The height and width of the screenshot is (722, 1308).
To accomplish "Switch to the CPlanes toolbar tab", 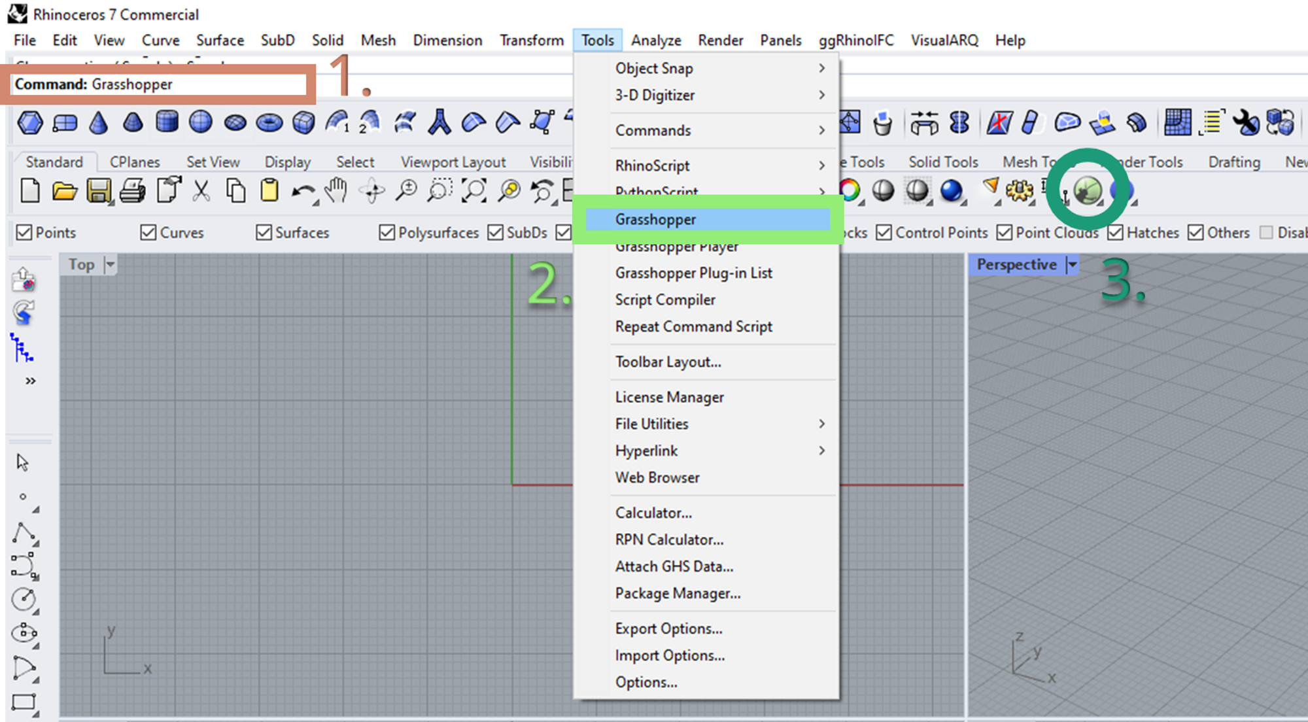I will 135,162.
